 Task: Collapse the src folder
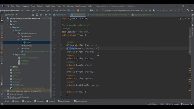(x=8, y=24)
